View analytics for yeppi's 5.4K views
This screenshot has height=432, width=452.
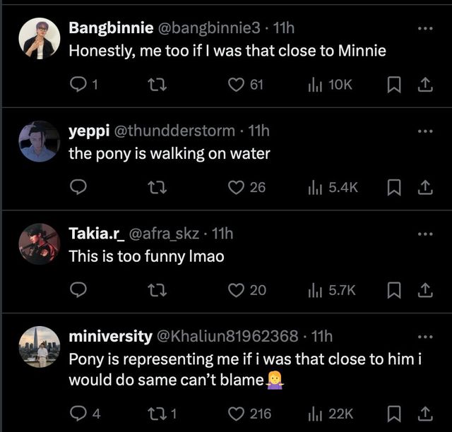[x=333, y=187]
